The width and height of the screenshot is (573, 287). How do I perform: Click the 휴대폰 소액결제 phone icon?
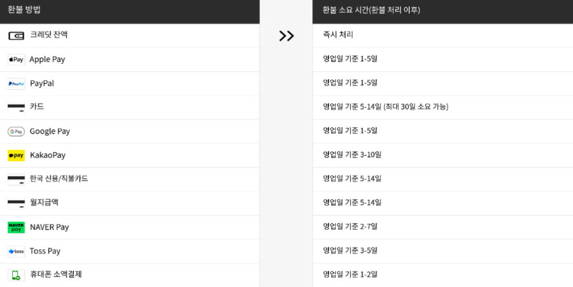click(16, 275)
